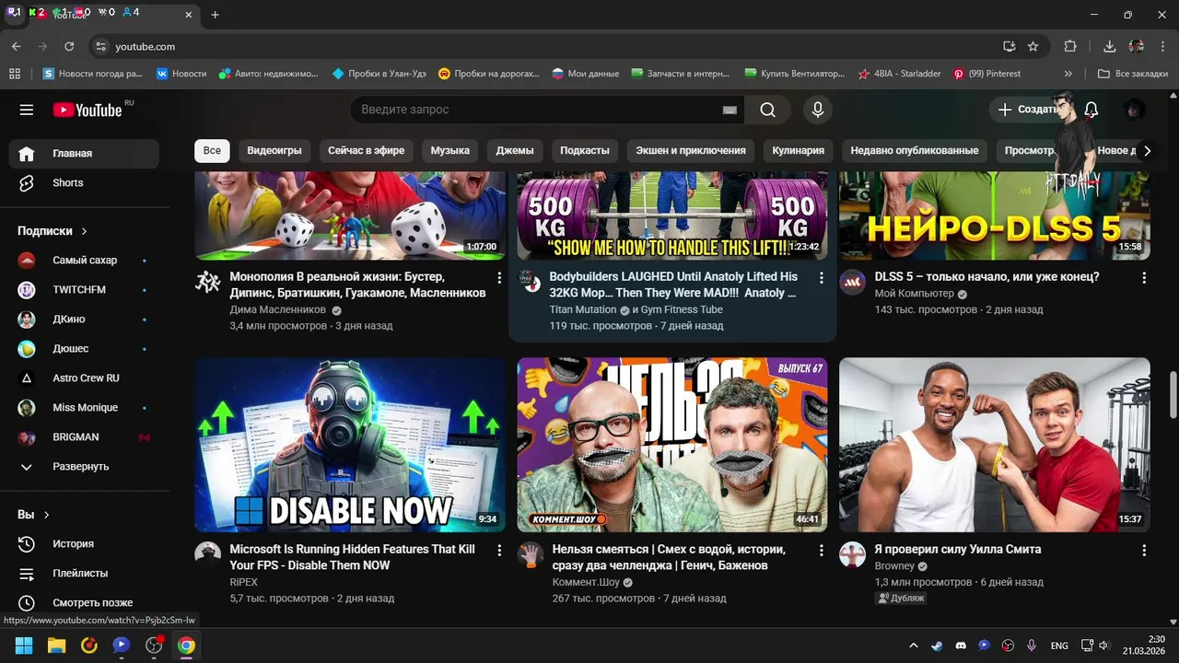Click the volume icon in system tray

[x=1104, y=646]
